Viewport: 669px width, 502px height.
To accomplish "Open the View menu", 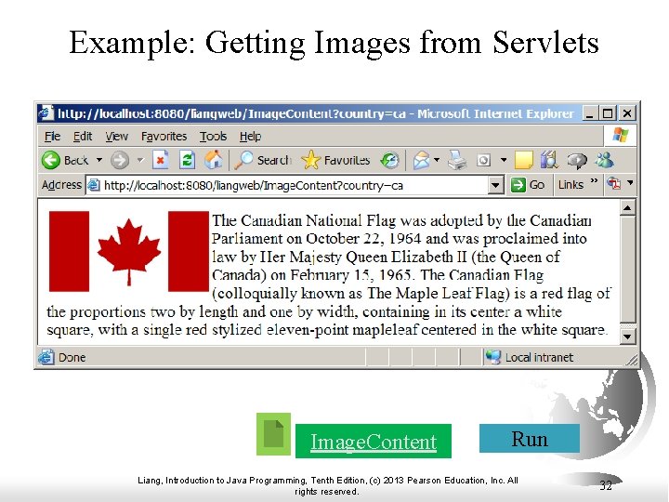I will (x=116, y=136).
